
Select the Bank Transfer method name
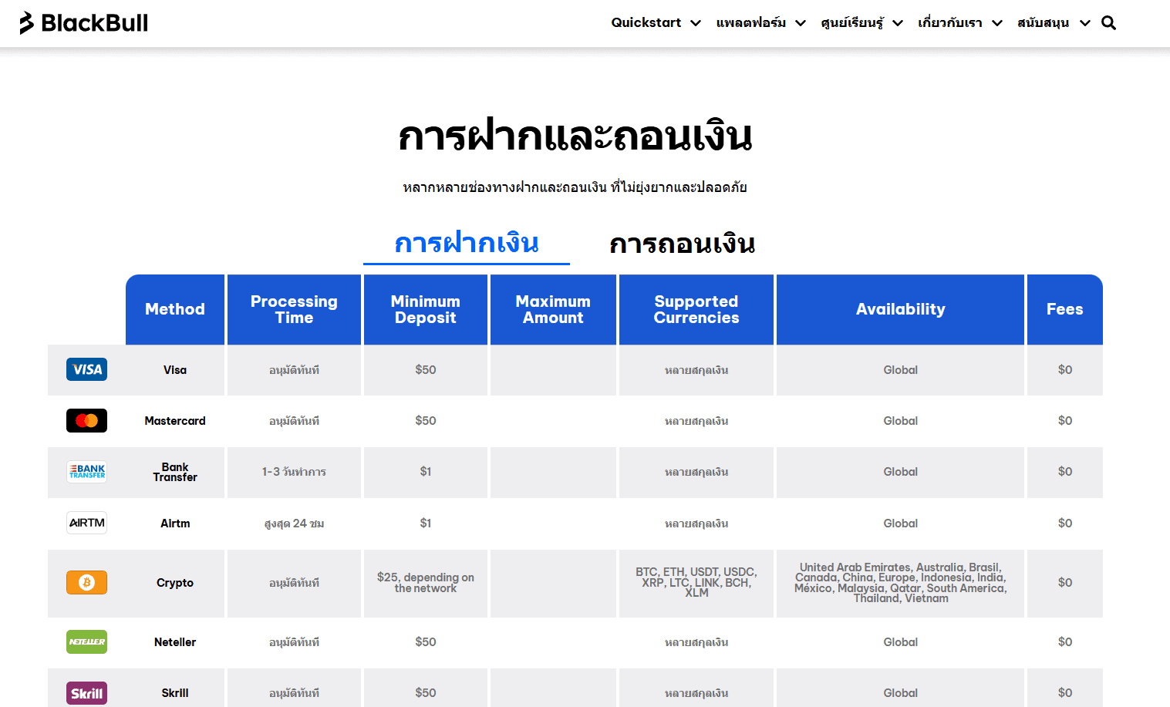(175, 472)
